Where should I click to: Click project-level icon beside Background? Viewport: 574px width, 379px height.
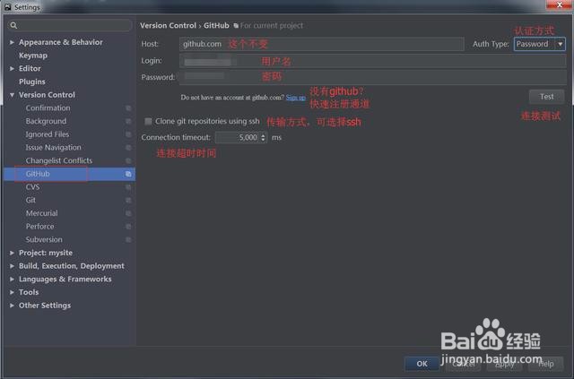click(x=128, y=121)
